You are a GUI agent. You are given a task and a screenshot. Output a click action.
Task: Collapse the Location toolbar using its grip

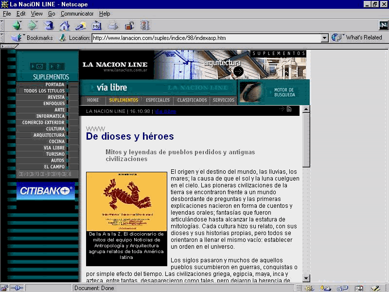[2, 38]
